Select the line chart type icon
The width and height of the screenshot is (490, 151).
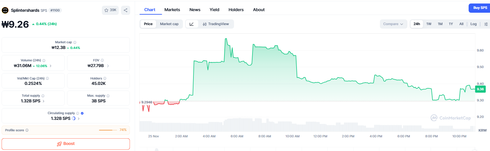[x=192, y=24]
